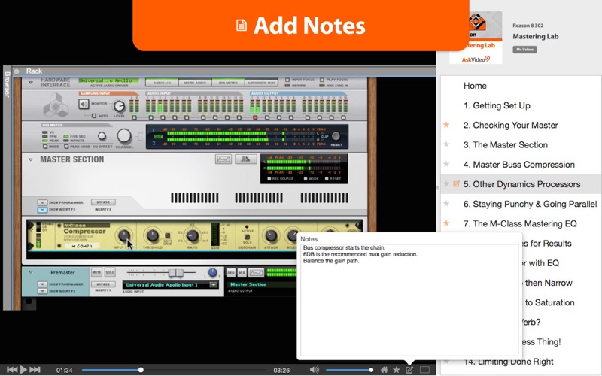Open chapter 3. The Master Section
The height and width of the screenshot is (376, 602).
click(x=506, y=145)
